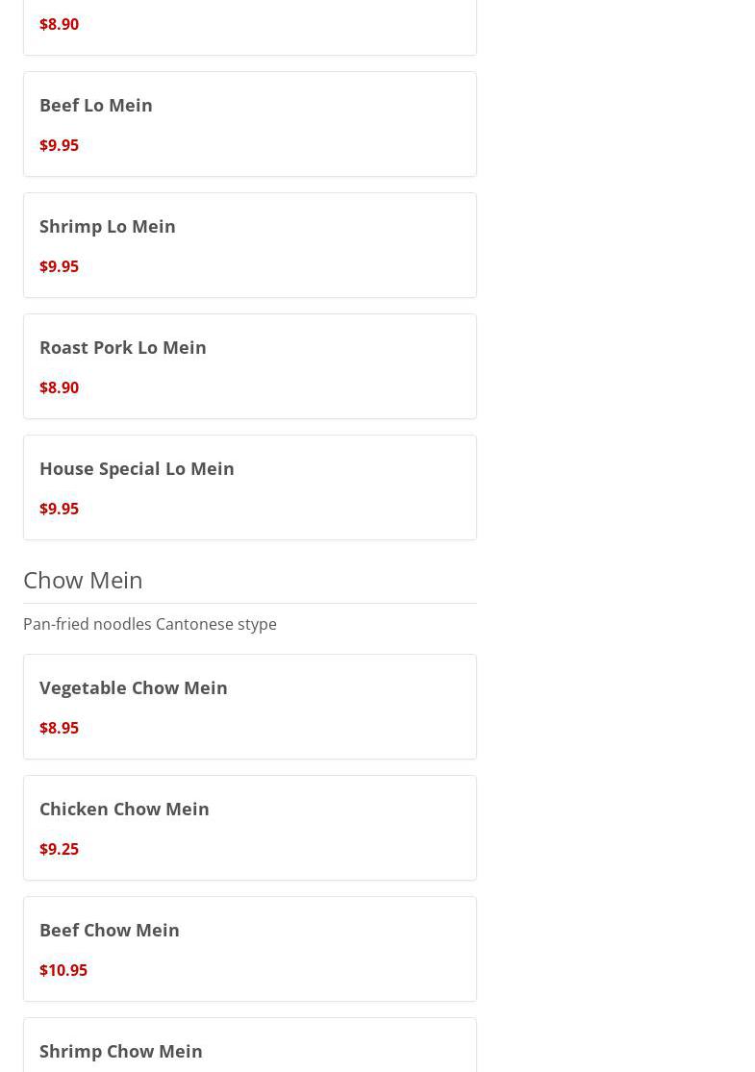Screen dimensions: 755x1072
Task: Click the $8.90 price in the topmost card
Action: pyautogui.click(x=59, y=24)
